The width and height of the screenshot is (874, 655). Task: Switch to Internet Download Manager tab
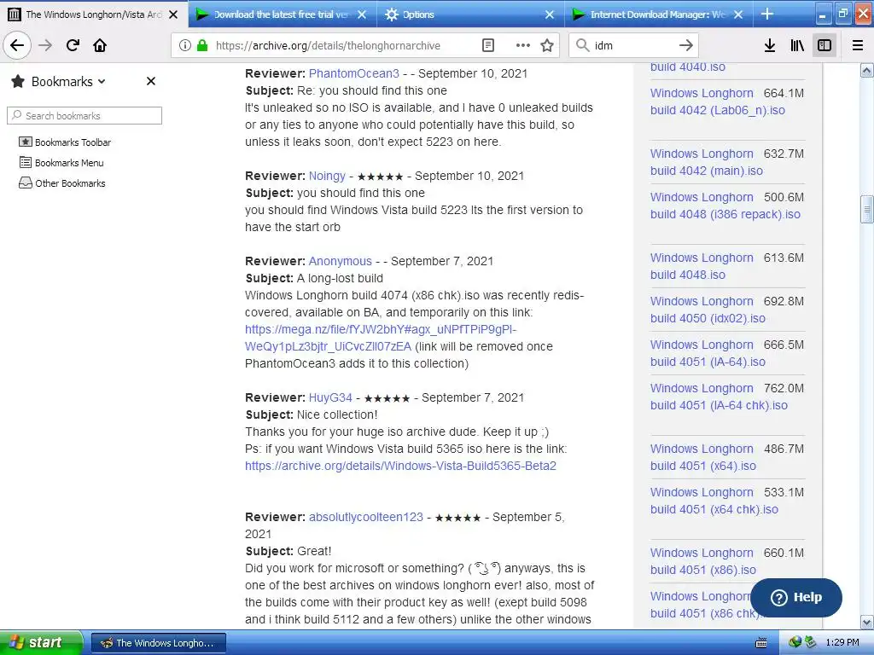point(658,14)
